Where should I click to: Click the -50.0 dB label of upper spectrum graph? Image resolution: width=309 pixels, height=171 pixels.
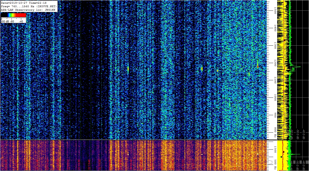point(297,134)
